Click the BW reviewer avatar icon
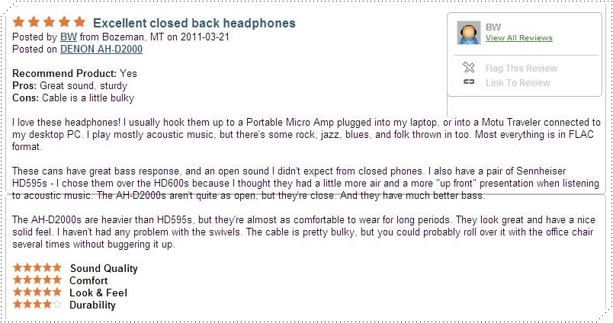The image size is (613, 323). [x=468, y=32]
